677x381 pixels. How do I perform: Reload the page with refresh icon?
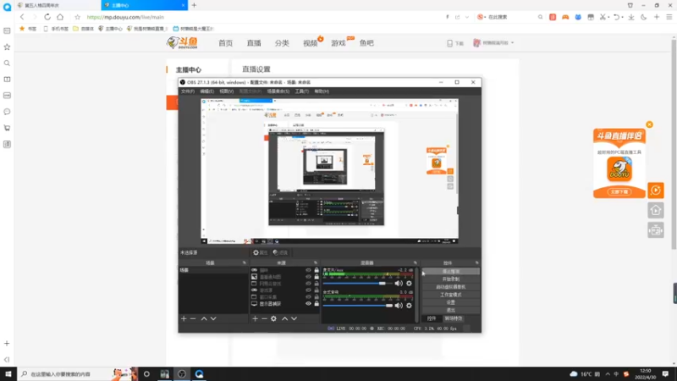pos(47,17)
